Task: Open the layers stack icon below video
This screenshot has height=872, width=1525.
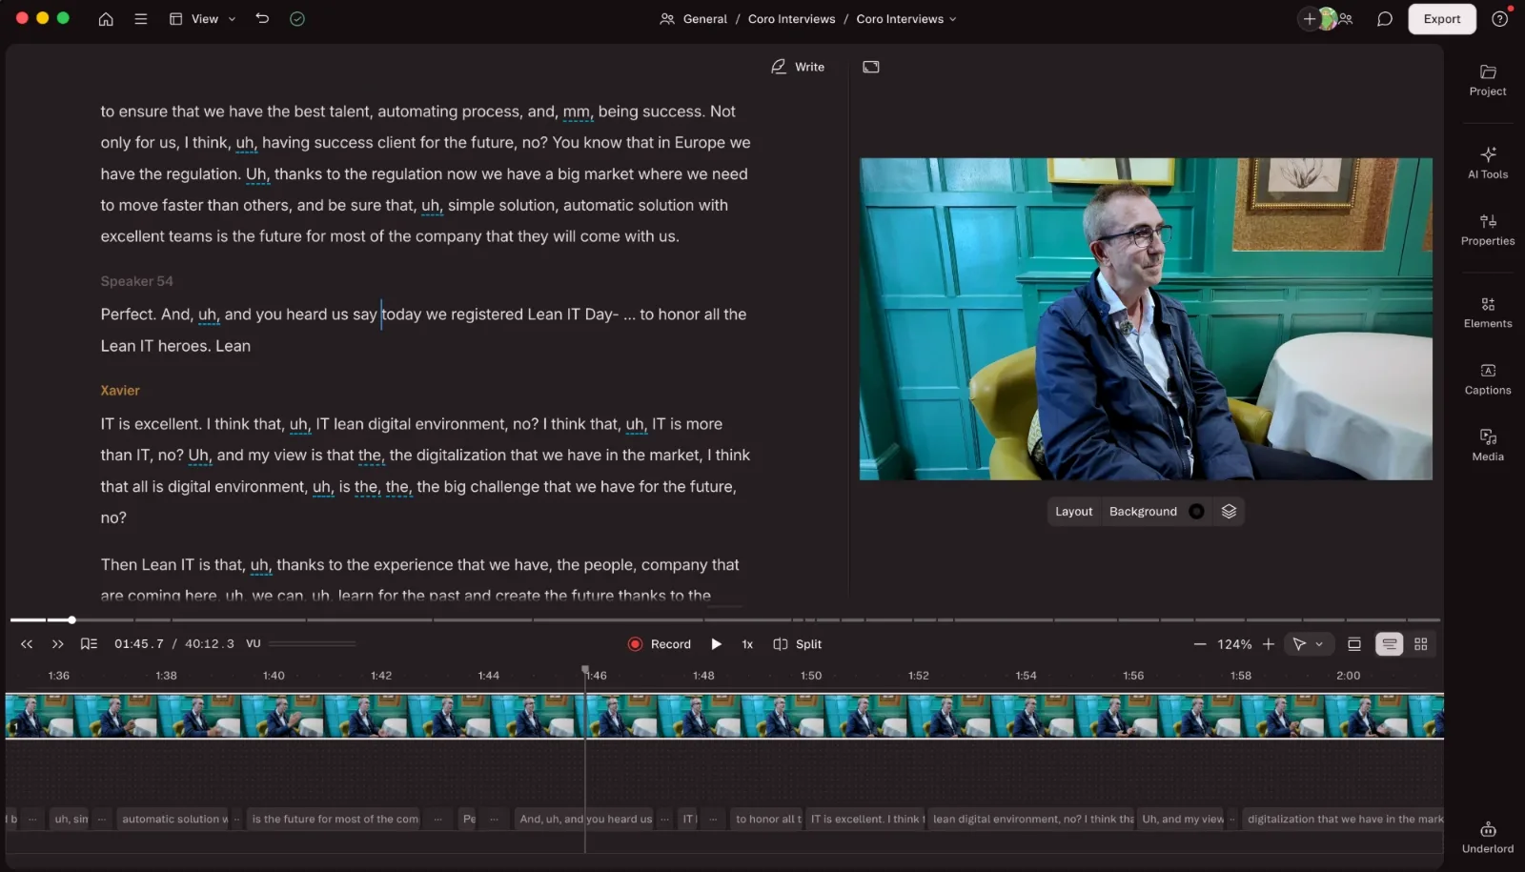Action: pyautogui.click(x=1229, y=512)
